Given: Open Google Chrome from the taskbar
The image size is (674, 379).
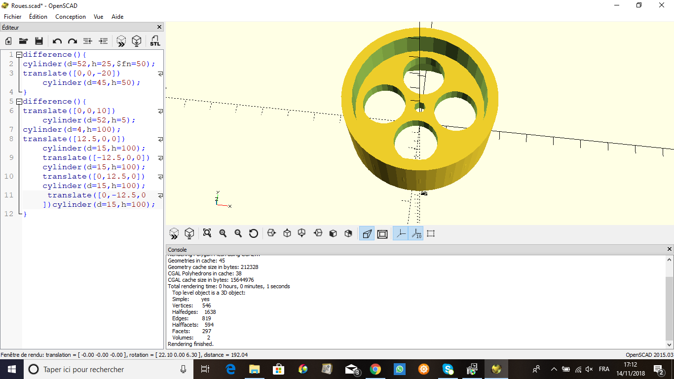Looking at the screenshot, I should [x=375, y=369].
